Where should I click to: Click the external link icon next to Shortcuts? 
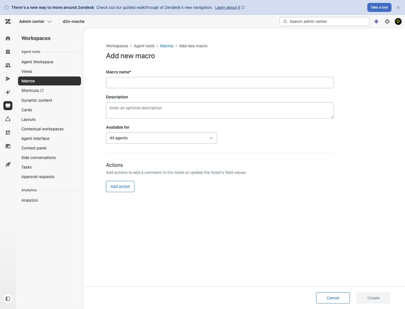pos(42,90)
